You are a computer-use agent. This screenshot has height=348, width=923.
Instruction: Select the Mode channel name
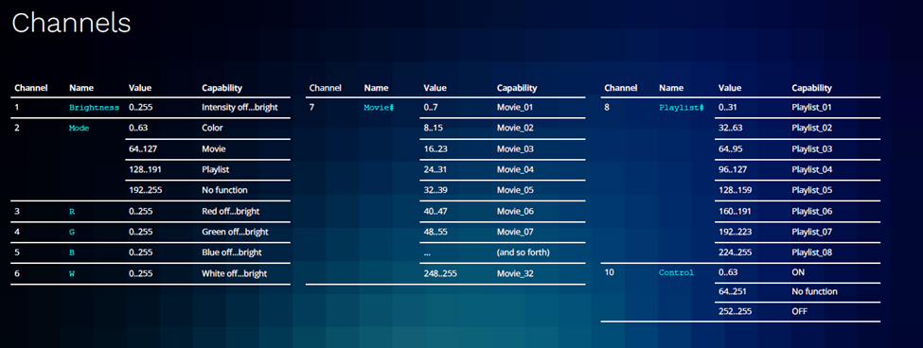point(79,128)
